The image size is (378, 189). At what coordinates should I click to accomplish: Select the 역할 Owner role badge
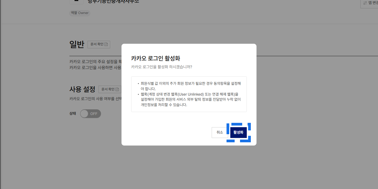click(80, 13)
